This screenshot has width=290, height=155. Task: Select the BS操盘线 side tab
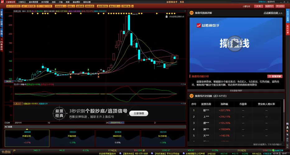click(x=2, y=45)
